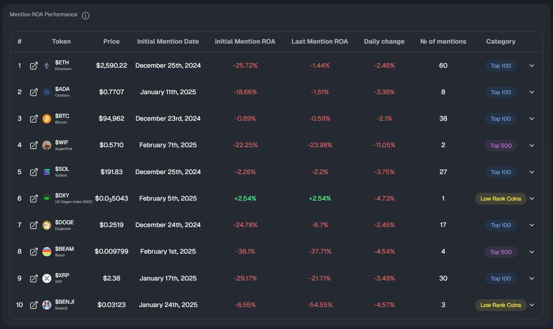The height and width of the screenshot is (329, 553).
Task: Click the $191.83 price cell
Action: [112, 172]
